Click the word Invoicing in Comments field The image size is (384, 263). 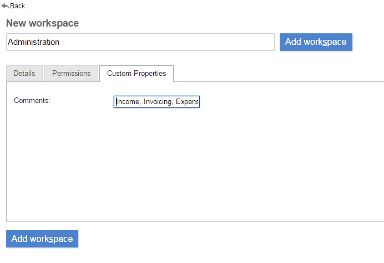coord(158,102)
